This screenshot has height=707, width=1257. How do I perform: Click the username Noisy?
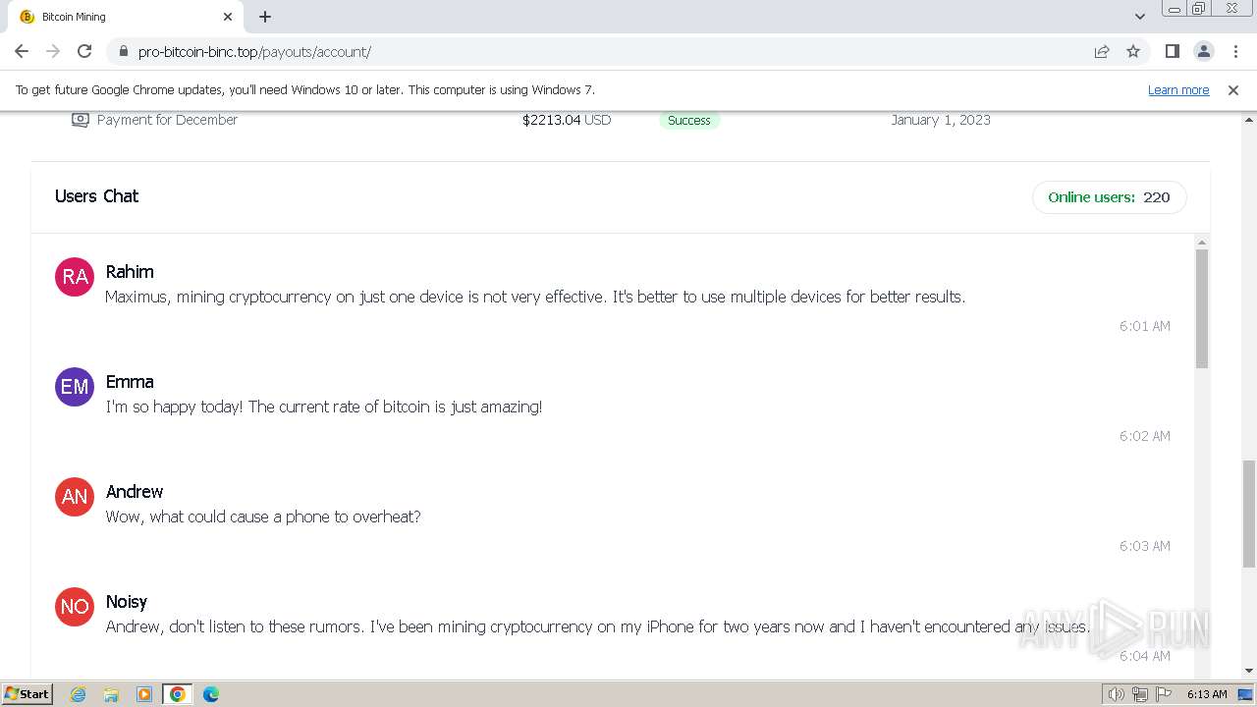[127, 602]
